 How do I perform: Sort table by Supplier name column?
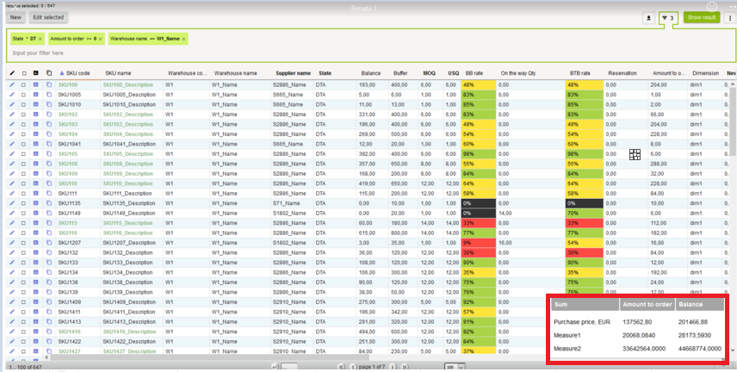[x=294, y=73]
